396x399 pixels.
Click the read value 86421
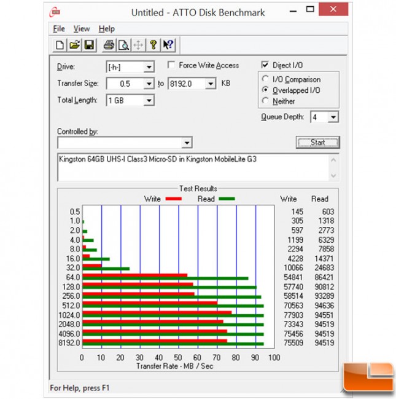tap(324, 277)
